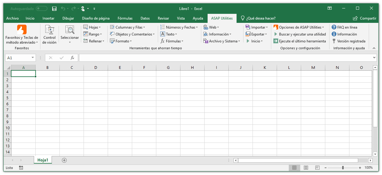Screen dimensions: 382x175
Task: Collapse the ribbon with the chevron arrow
Action: click(374, 48)
